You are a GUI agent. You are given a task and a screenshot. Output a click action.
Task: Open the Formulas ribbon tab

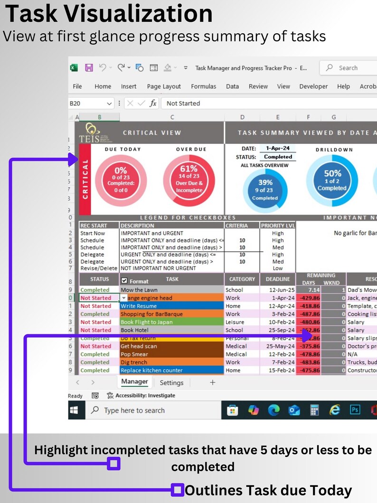click(x=204, y=86)
